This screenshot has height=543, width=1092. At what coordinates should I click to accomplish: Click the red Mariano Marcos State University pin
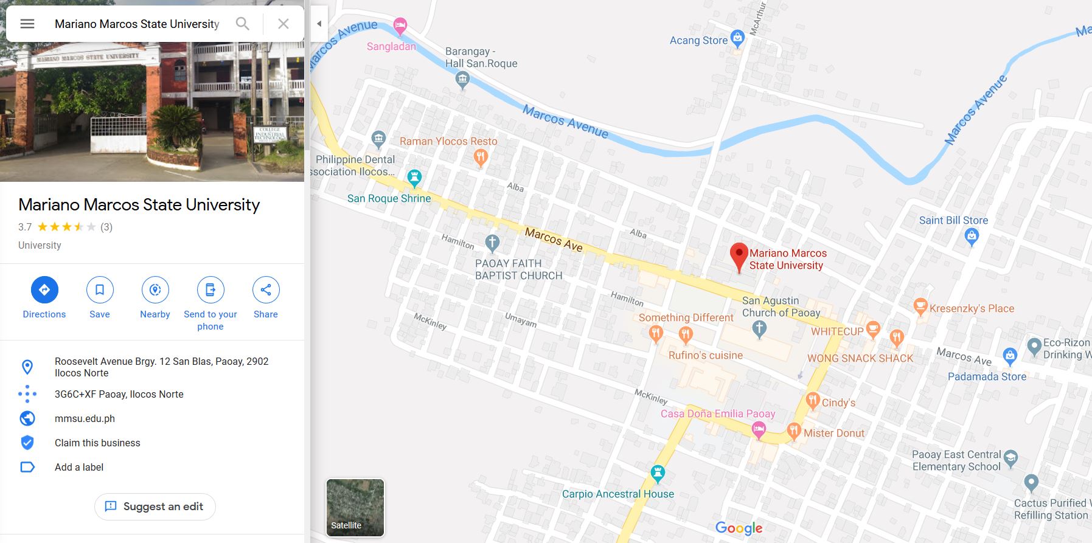tap(739, 257)
